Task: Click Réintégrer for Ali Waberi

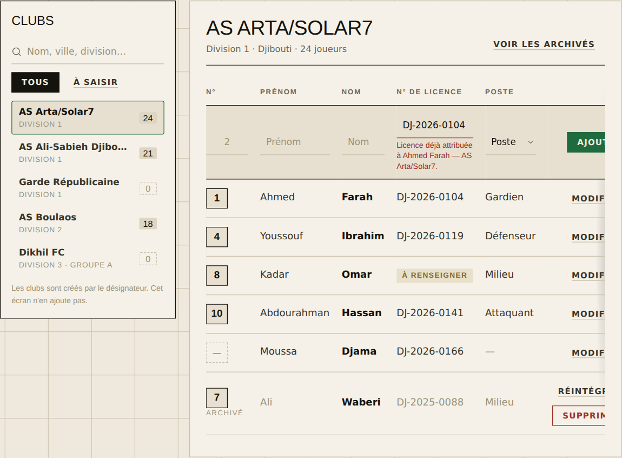Action: tap(581, 391)
